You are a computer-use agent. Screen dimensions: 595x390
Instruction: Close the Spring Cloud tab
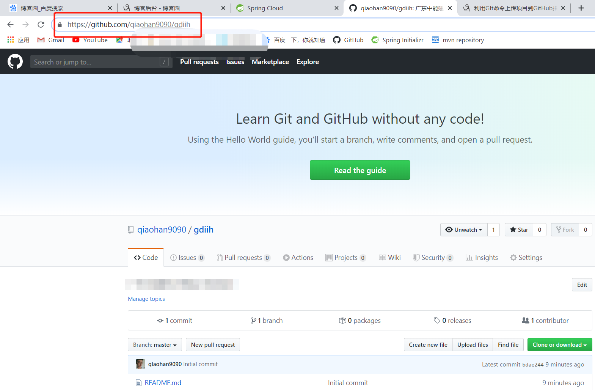(336, 8)
